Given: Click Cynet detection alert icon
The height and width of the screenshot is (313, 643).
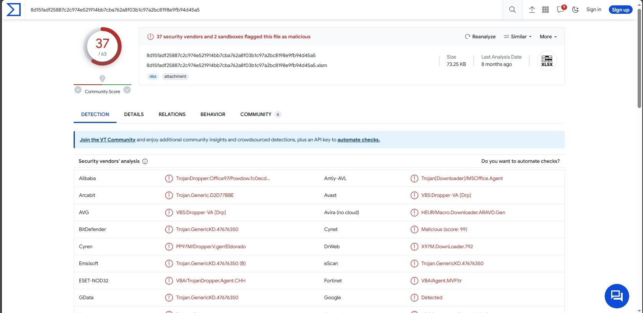Looking at the screenshot, I should point(414,229).
